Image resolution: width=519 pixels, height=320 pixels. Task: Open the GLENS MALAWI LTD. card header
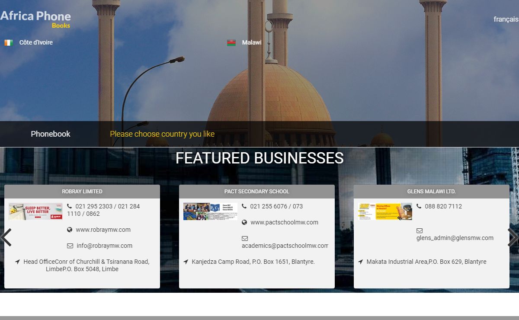click(x=432, y=192)
